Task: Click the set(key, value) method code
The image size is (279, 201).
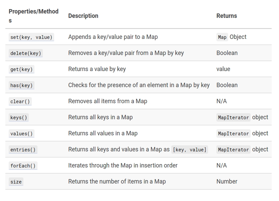Action: point(31,37)
